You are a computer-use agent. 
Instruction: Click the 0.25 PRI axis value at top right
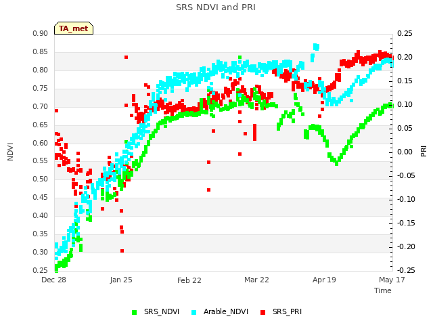(405, 34)
